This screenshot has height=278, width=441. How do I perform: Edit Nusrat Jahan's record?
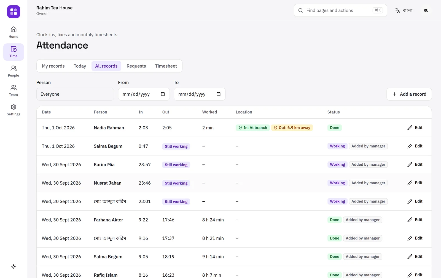[415, 183]
